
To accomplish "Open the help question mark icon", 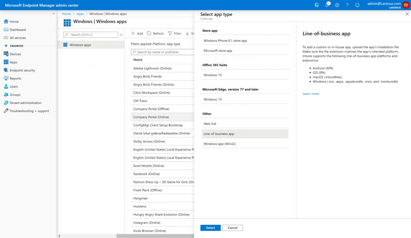I will (347, 5).
